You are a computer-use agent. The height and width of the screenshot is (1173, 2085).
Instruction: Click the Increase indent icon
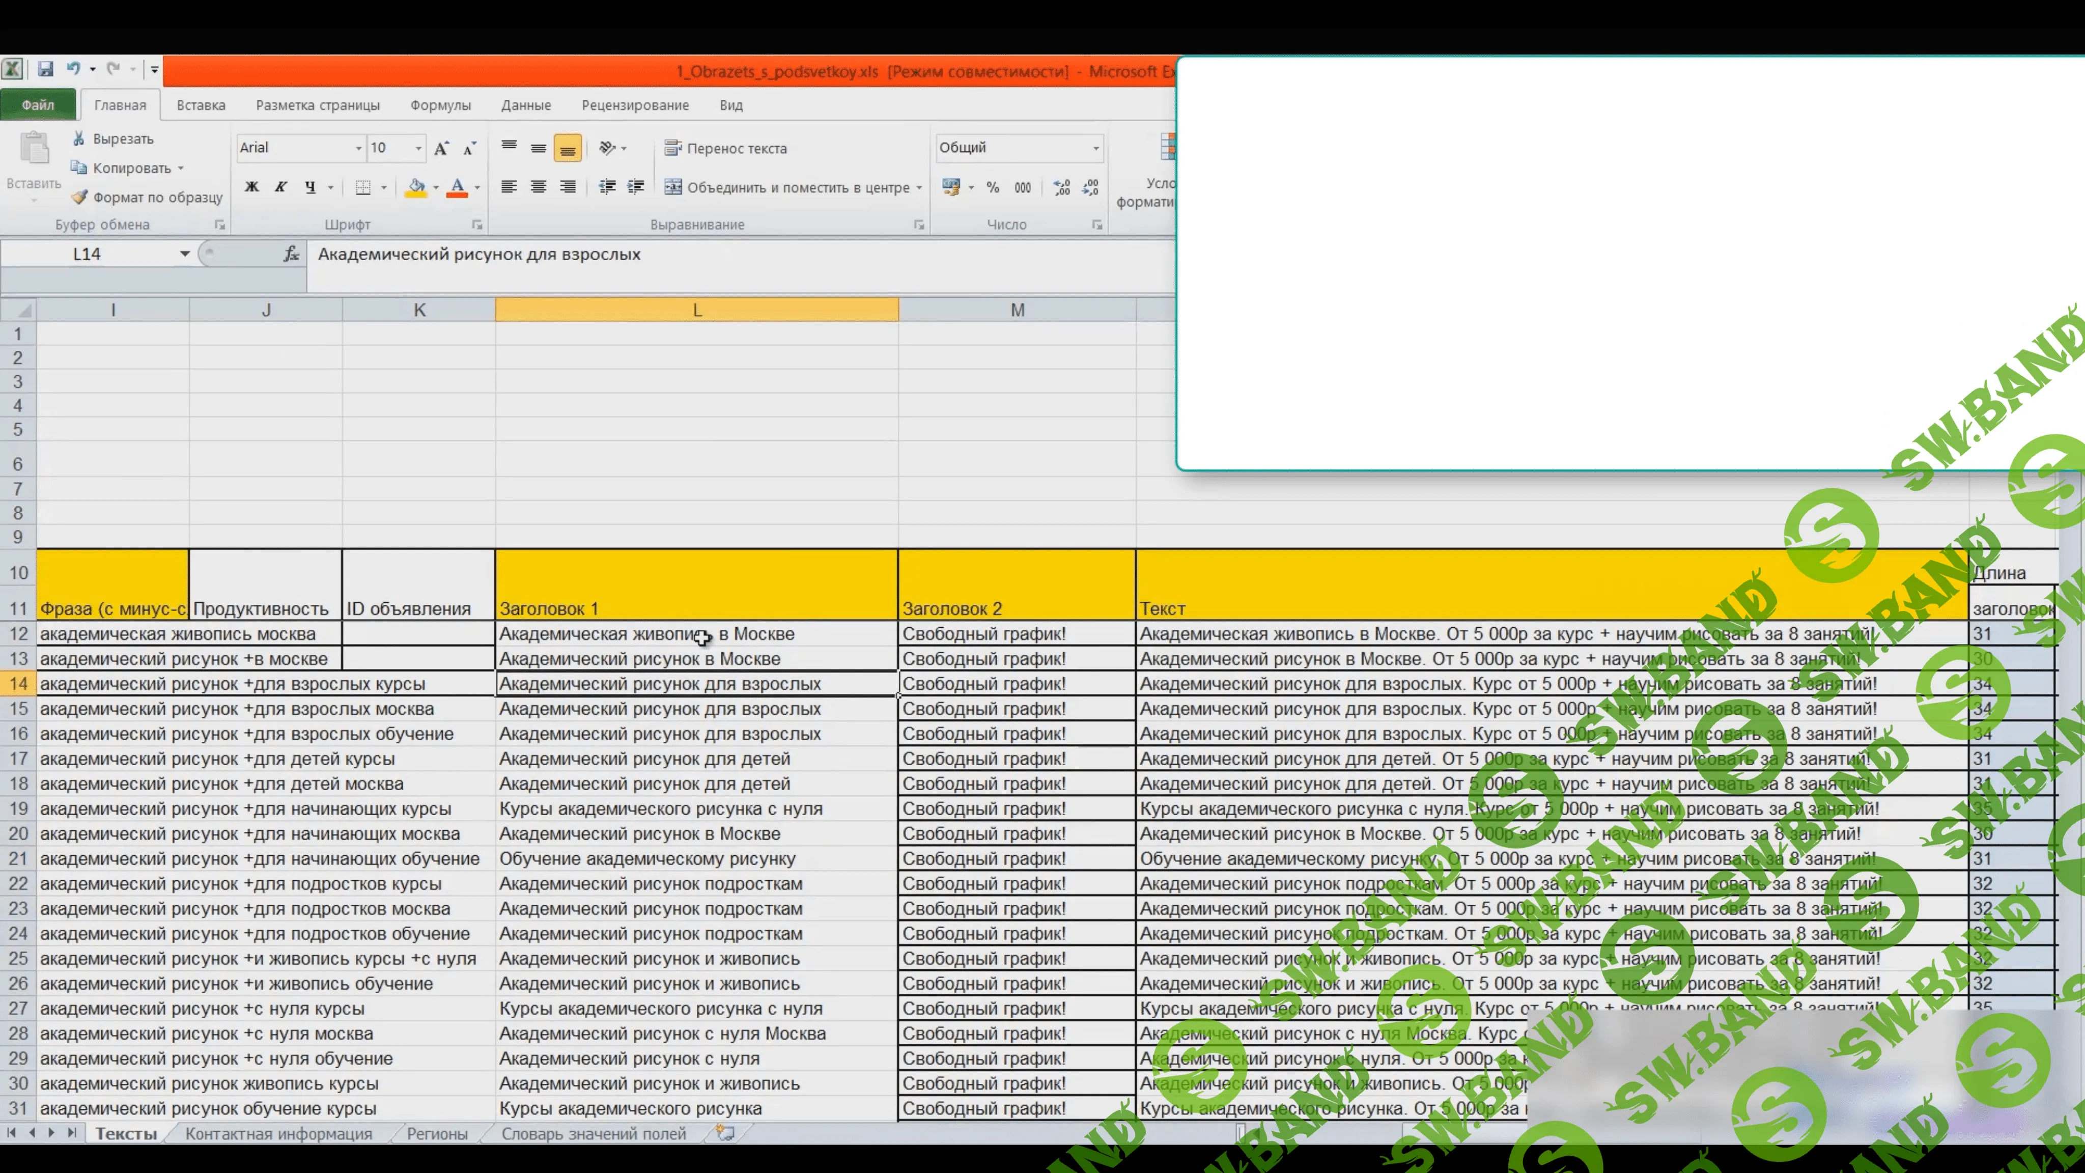(x=636, y=187)
